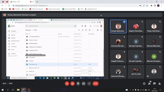Open Meet more options menu
This screenshot has width=164, height=92.
[x=89, y=84]
